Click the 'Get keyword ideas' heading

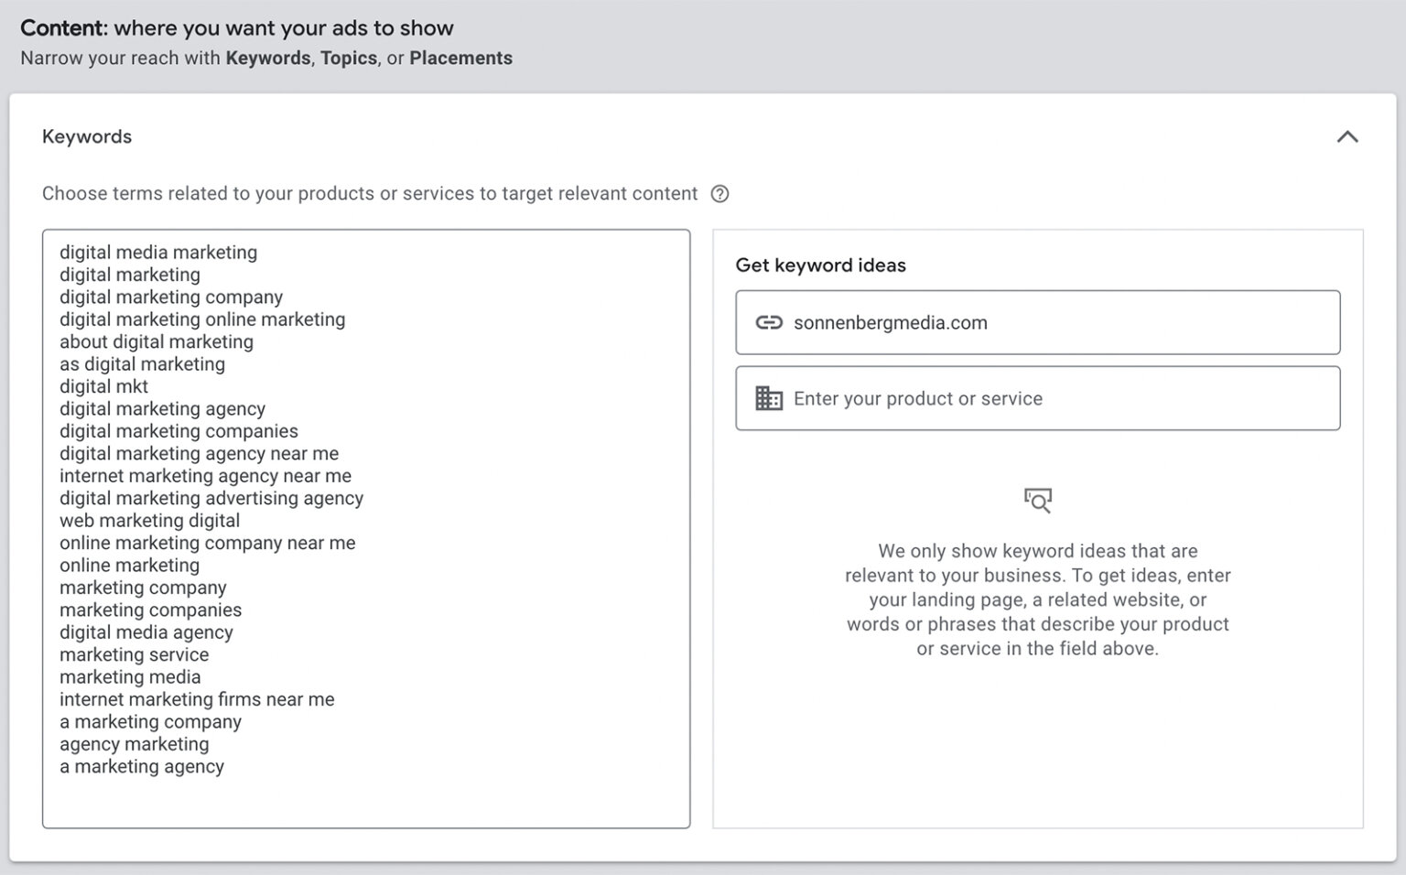click(820, 265)
